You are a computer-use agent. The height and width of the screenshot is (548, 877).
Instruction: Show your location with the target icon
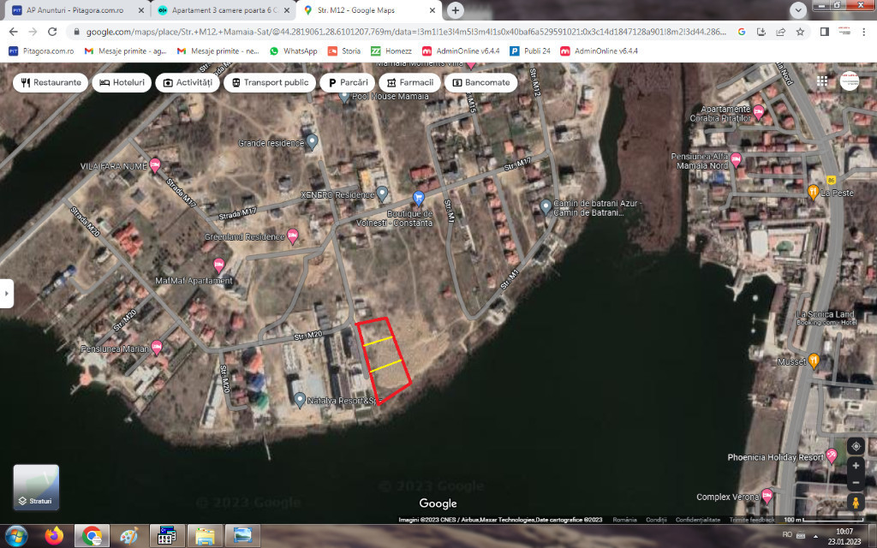pos(855,446)
